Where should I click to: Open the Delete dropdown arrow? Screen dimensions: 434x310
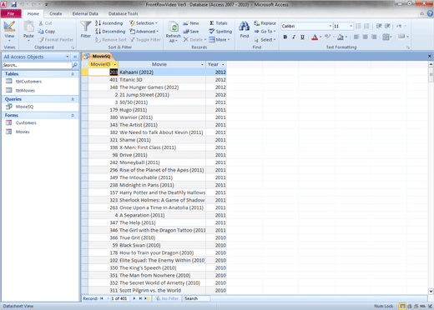tap(205, 40)
